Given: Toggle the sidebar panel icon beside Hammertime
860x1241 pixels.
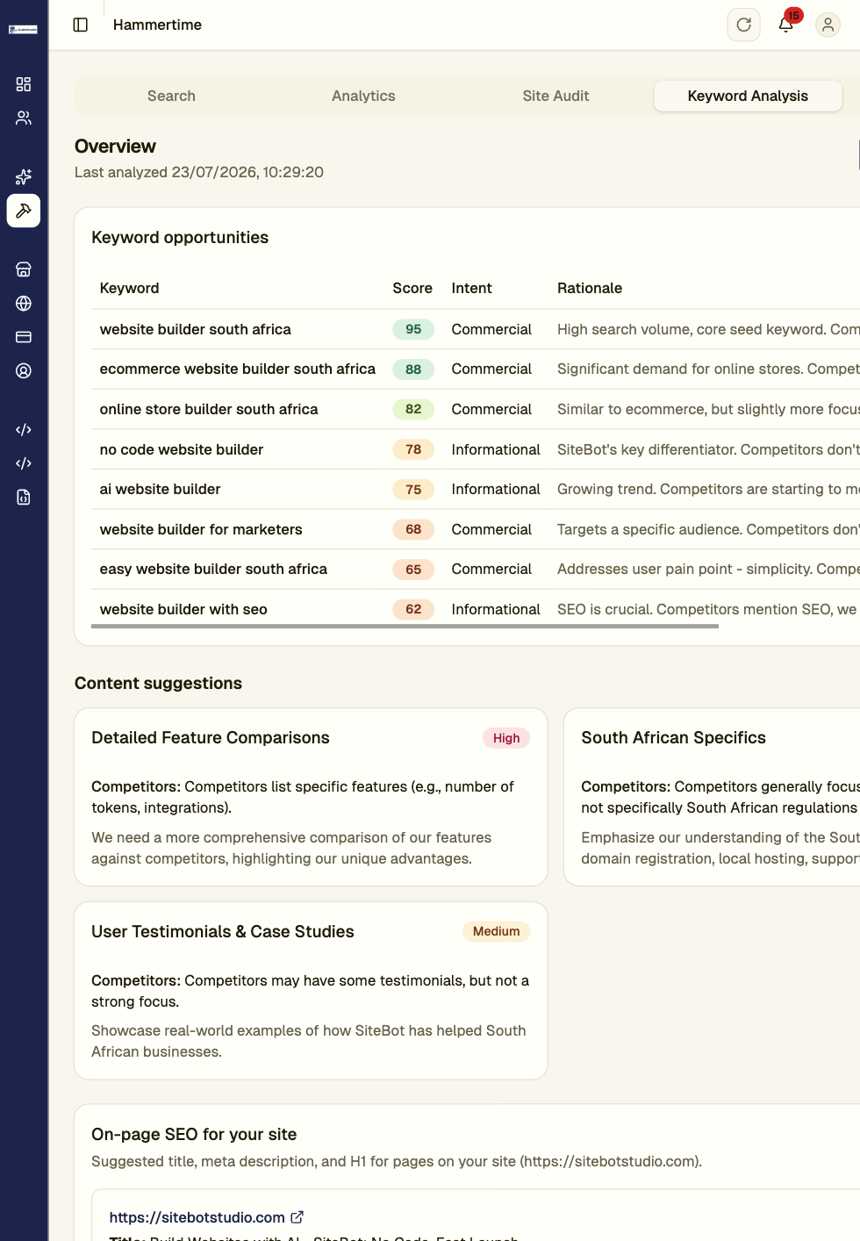Looking at the screenshot, I should click(x=81, y=25).
